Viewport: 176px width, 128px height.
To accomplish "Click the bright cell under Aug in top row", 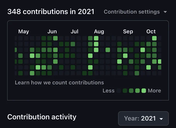I will (x=96, y=38).
